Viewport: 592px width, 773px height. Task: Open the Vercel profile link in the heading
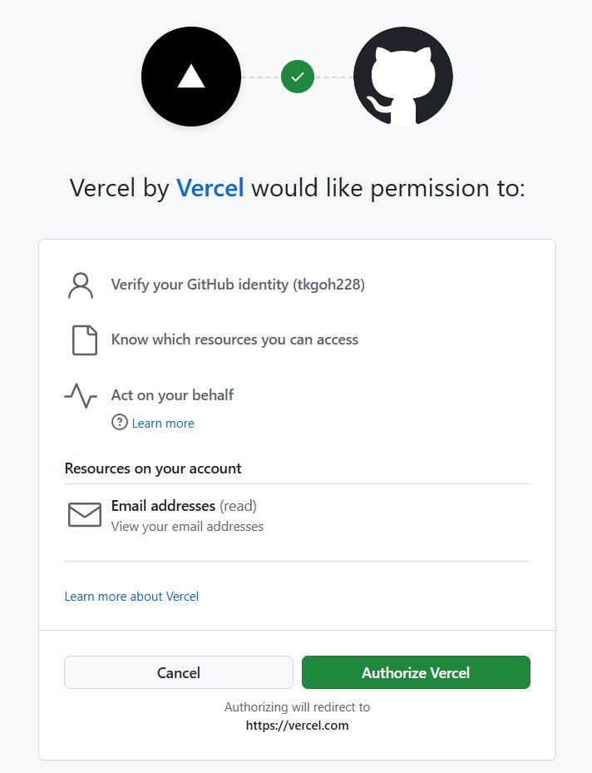[x=210, y=188]
